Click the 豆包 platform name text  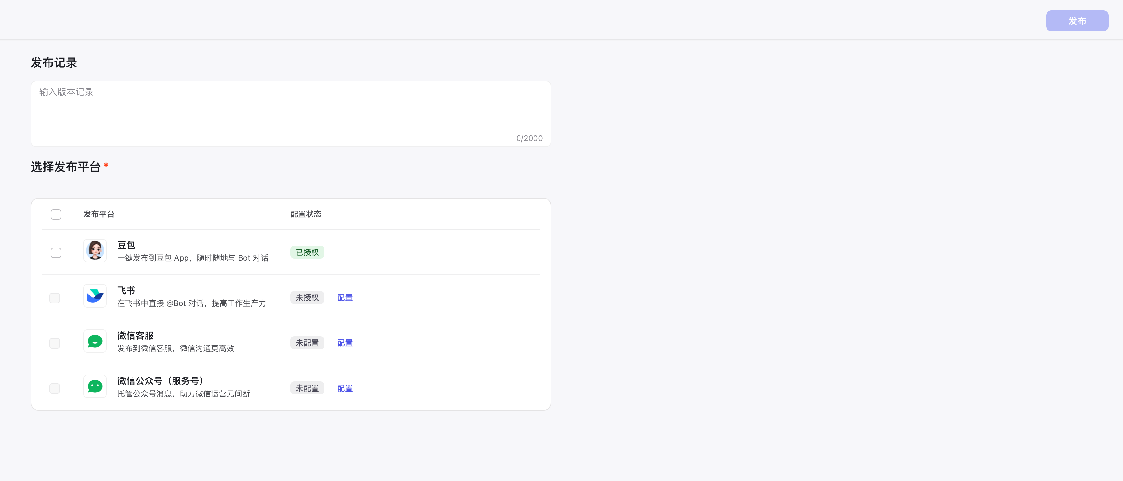tap(126, 245)
